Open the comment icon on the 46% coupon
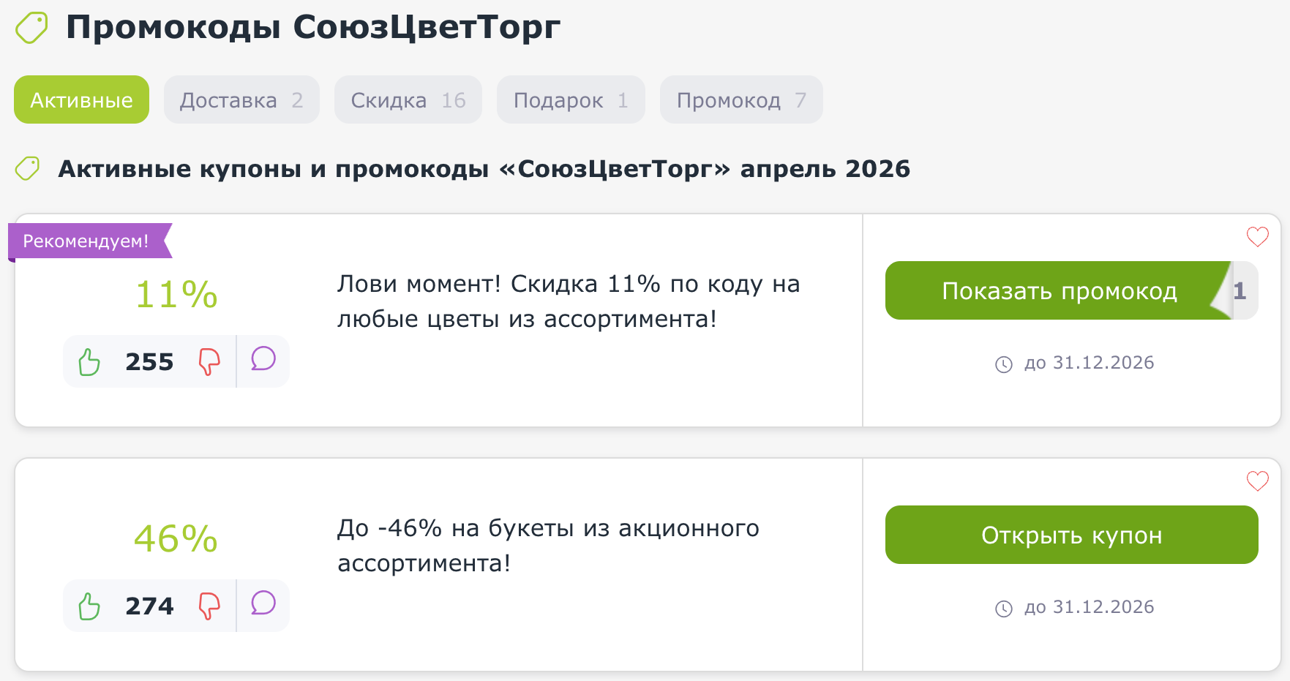 point(263,605)
